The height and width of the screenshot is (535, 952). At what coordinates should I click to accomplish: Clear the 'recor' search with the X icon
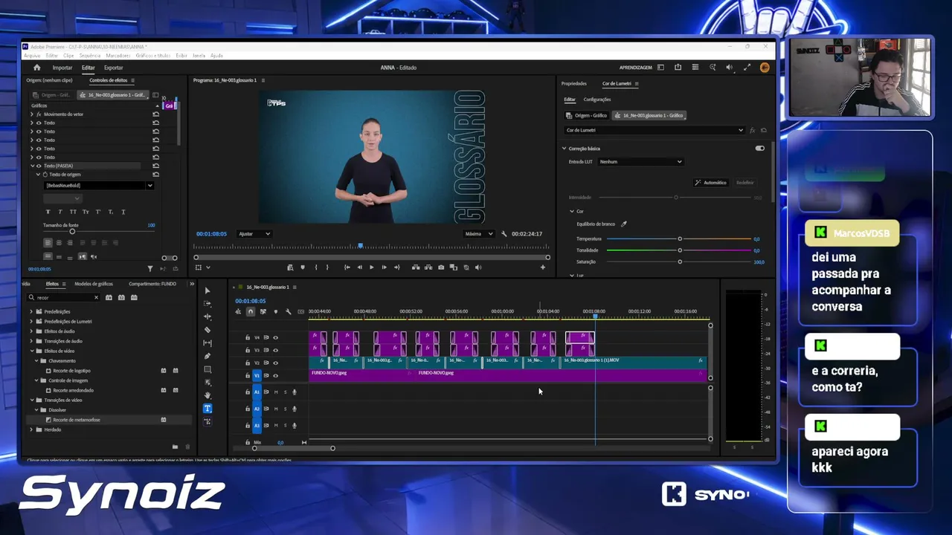pyautogui.click(x=96, y=297)
